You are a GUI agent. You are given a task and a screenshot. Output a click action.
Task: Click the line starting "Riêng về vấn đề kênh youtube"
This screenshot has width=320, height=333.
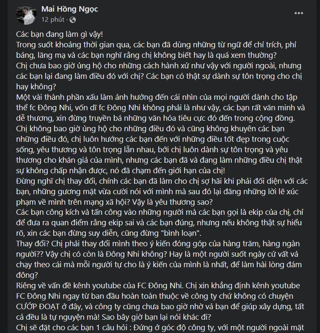[x=158, y=285]
